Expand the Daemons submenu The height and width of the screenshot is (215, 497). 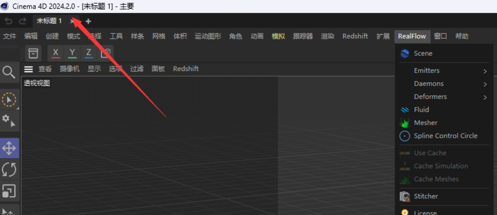point(444,84)
